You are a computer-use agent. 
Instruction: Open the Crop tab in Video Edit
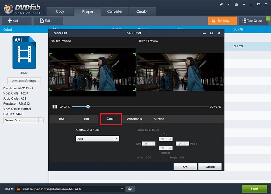pyautogui.click(x=110, y=119)
